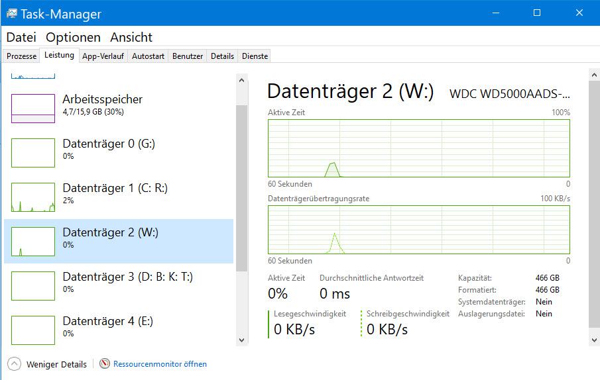The width and height of the screenshot is (600, 380).
Task: Collapse view with Weniger Details chevron
Action: (14, 363)
